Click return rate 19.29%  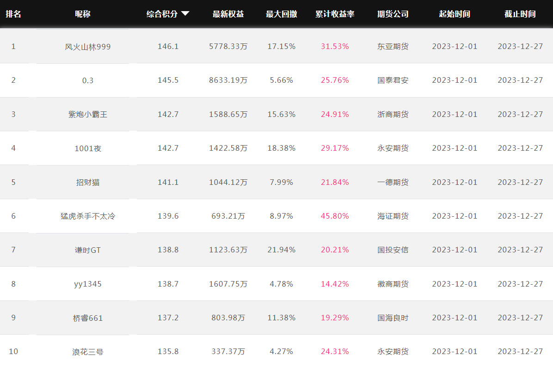(x=335, y=318)
